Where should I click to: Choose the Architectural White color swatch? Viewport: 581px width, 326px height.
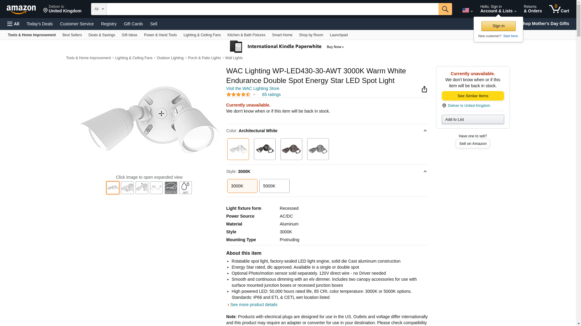[x=238, y=149]
